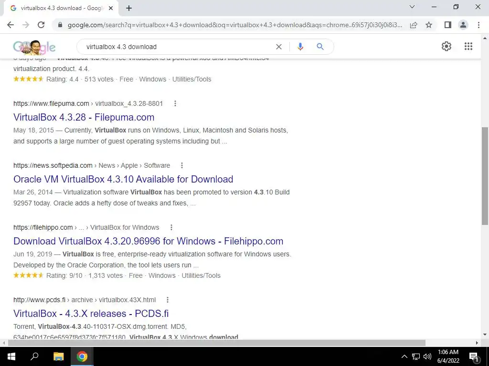Screen dimensions: 489x366
Task: Share this page via share icon
Action: coord(414,25)
